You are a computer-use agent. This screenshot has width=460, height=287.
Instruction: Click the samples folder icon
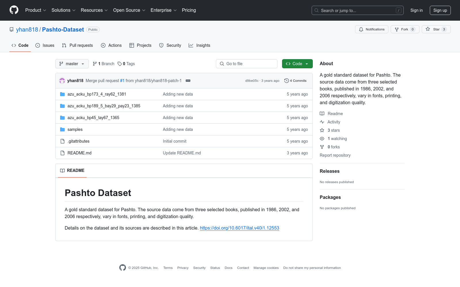click(62, 129)
